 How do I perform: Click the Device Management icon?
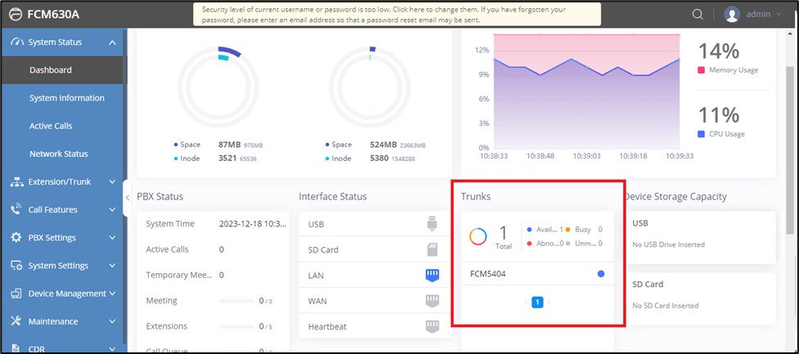17,294
